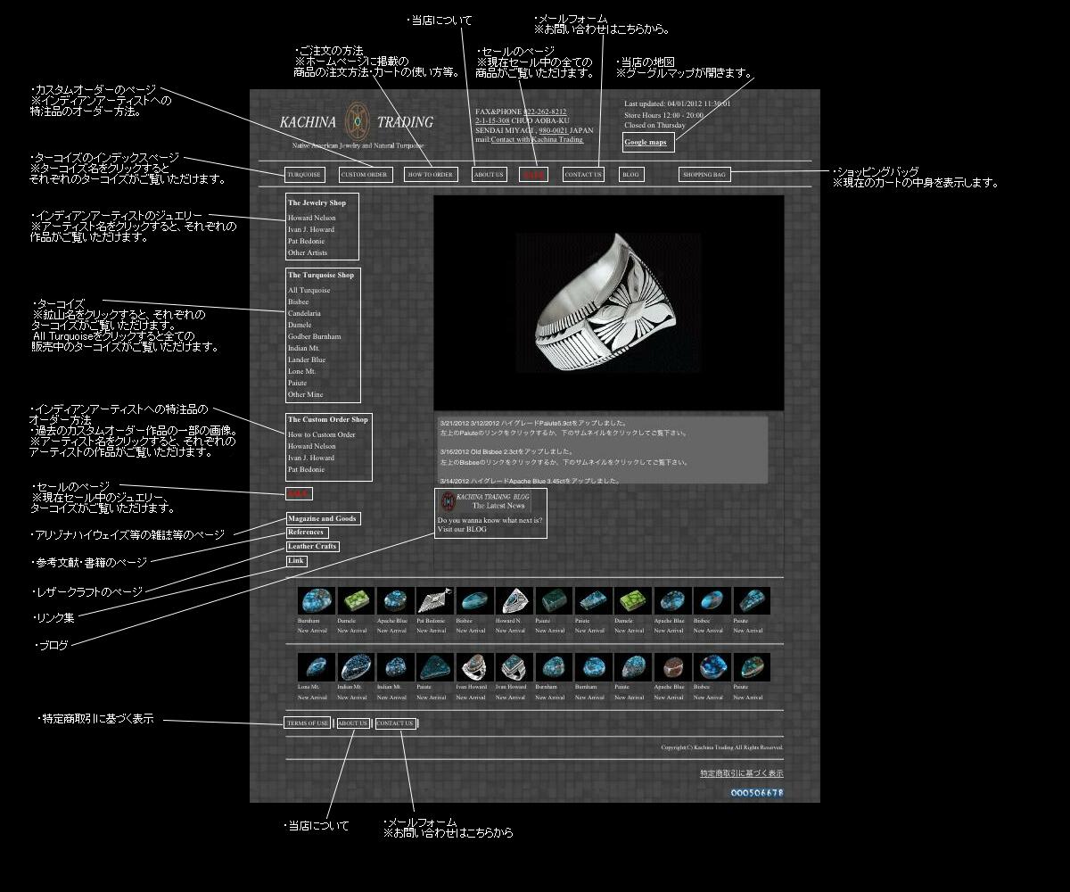
Task: Click Contact with Kachina Trading mail link
Action: click(537, 139)
